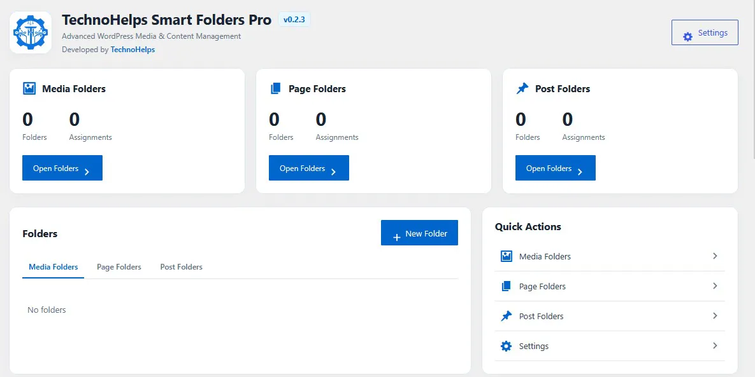
Task: Click the 'Quick Actions' heading
Action: tap(528, 227)
